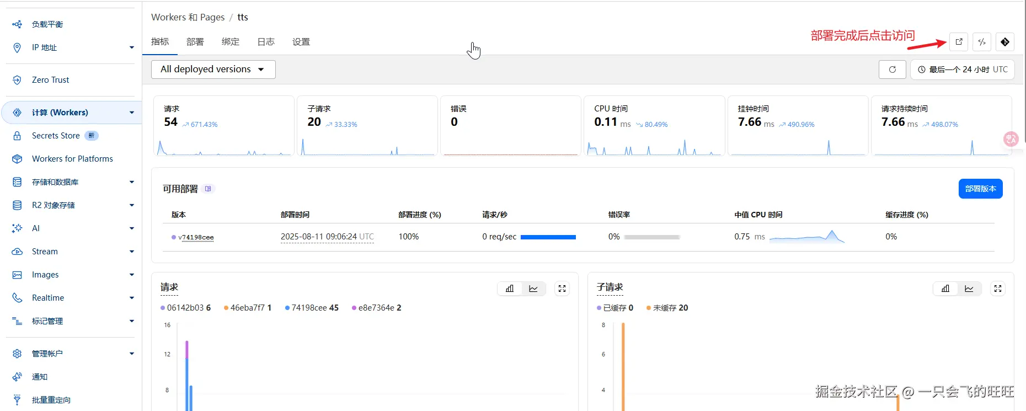Open version v74198cee link
The width and height of the screenshot is (1026, 411).
coord(196,237)
